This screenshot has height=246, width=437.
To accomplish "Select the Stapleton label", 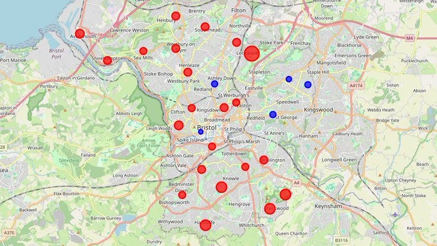I will (259, 72).
